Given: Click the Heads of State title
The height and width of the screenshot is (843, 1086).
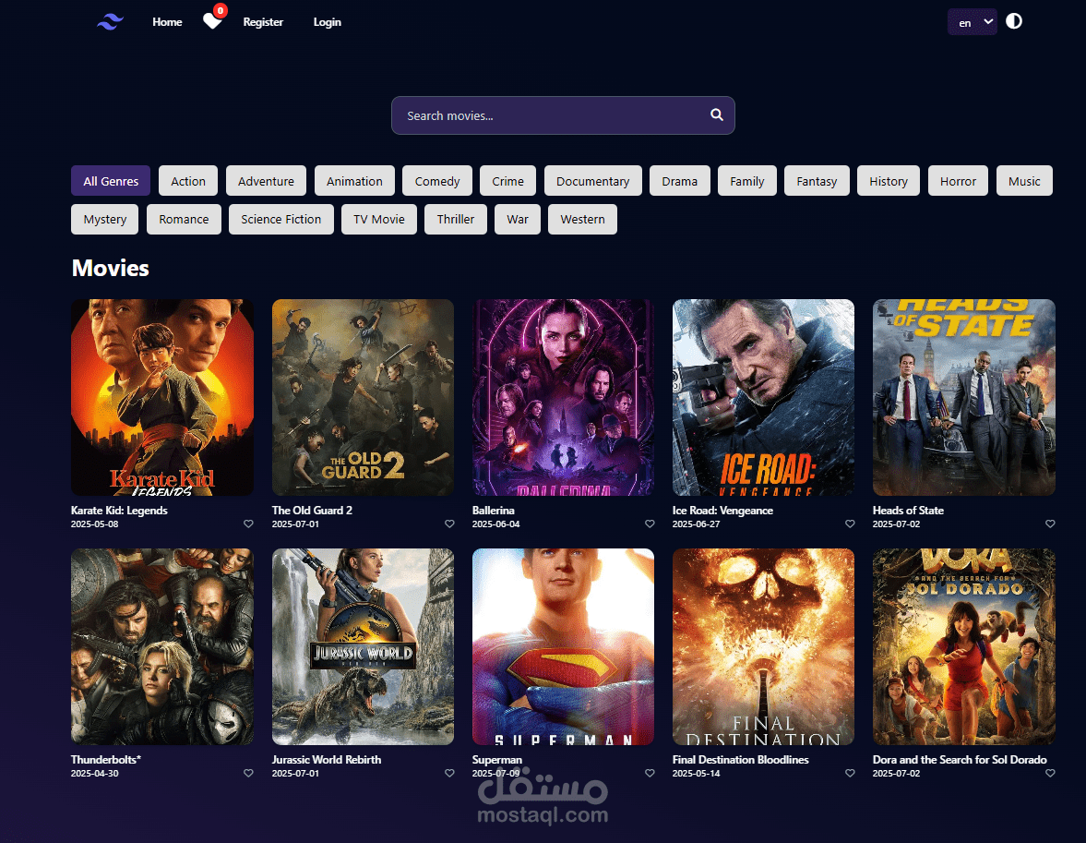Looking at the screenshot, I should 908,511.
